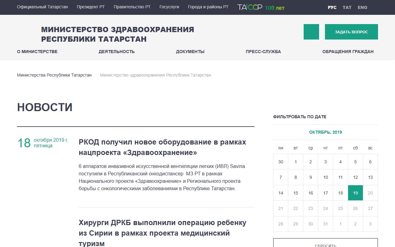Filter news by October 13
Screen dimensions: 395x247
(x=370, y=177)
